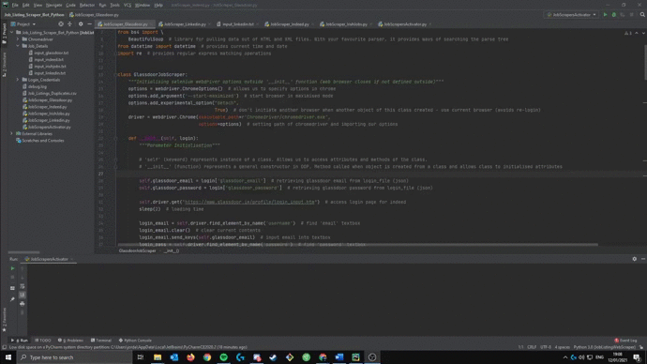Click Python 3.8 interpreter in status bar
This screenshot has height=364, width=647.
[x=605, y=347]
